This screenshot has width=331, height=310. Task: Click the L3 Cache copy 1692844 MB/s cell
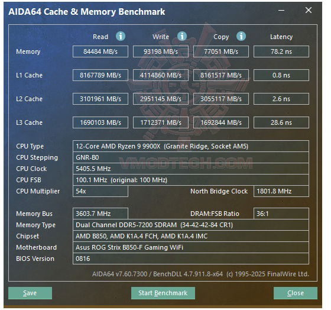click(221, 122)
